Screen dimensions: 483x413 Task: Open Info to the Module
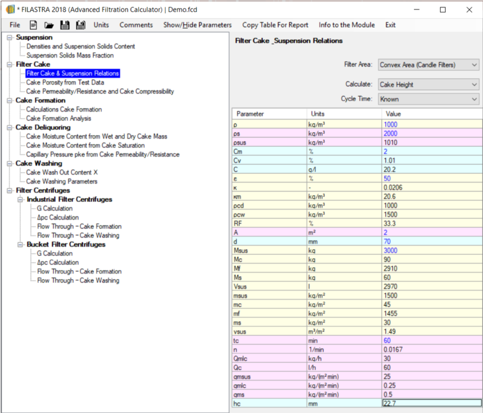[x=347, y=25]
